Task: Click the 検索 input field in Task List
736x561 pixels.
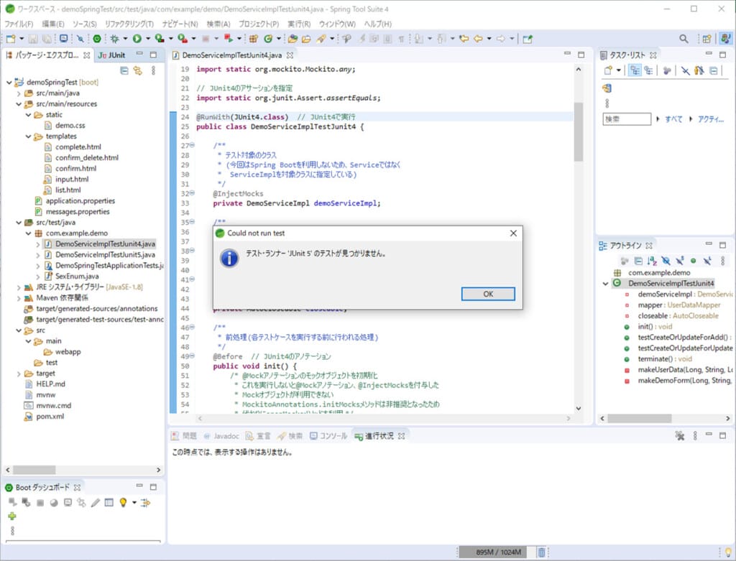Action: [x=627, y=119]
